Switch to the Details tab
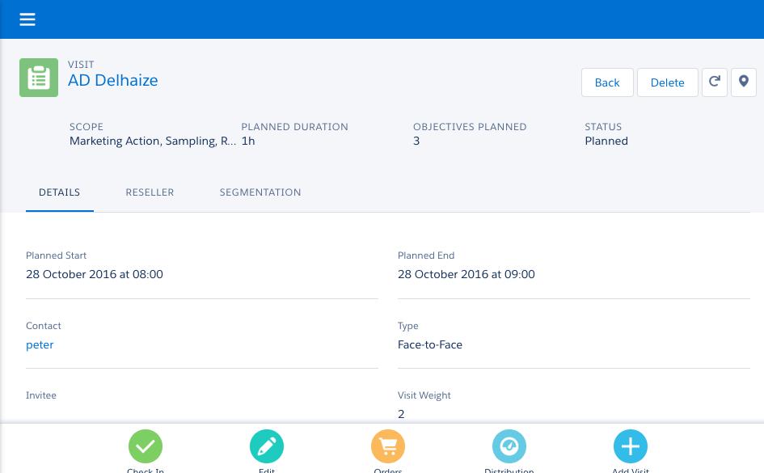 tap(60, 192)
